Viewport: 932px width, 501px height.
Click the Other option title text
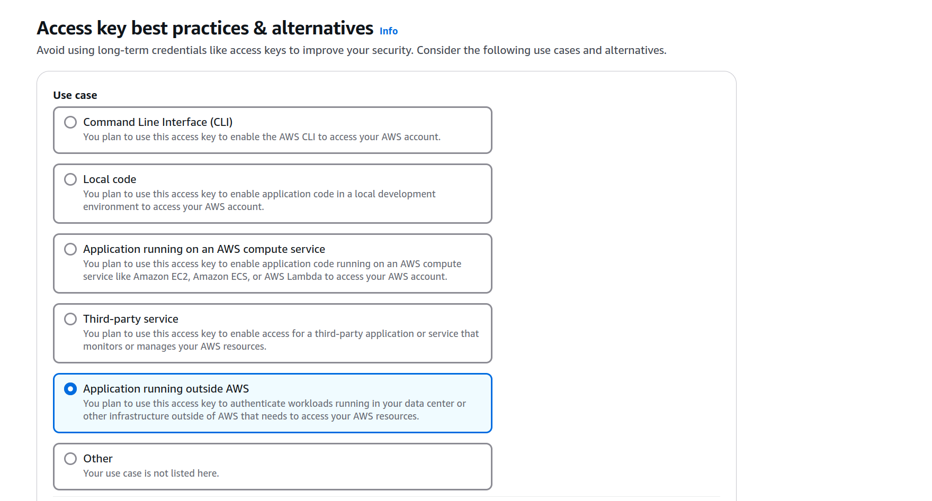coord(98,459)
